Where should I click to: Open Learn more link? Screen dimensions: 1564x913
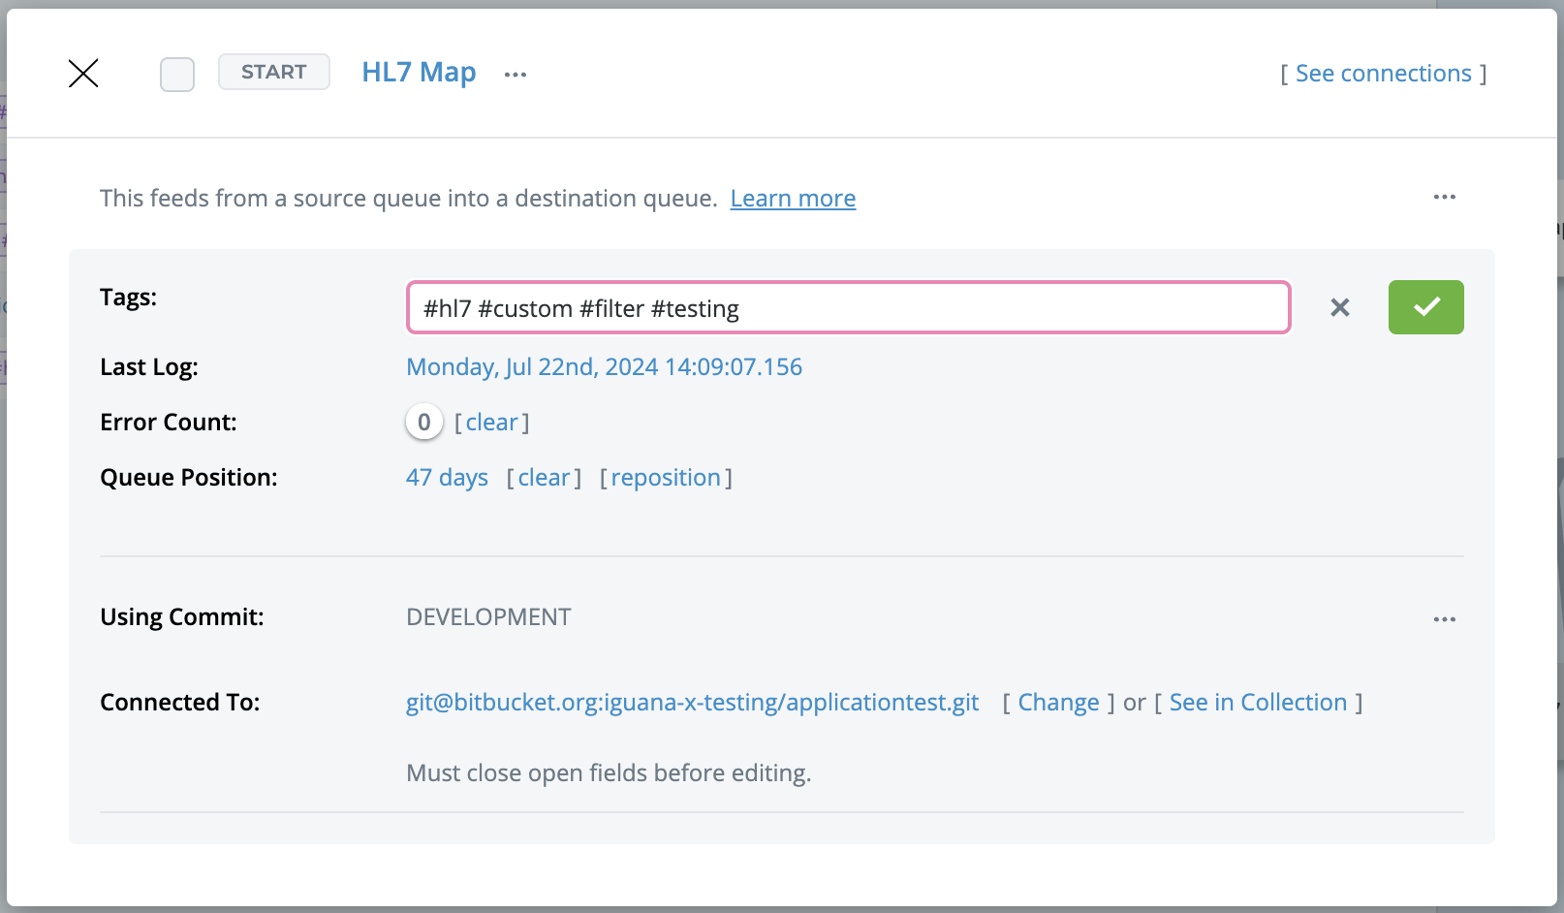[793, 199]
